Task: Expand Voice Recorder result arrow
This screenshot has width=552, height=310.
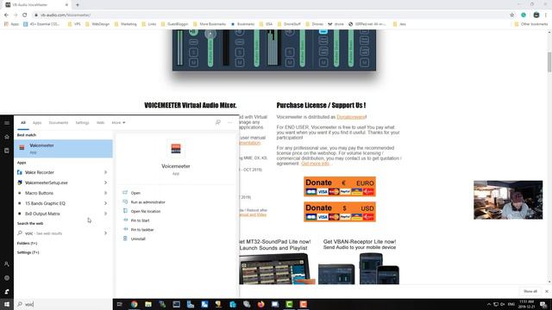Action: [105, 172]
